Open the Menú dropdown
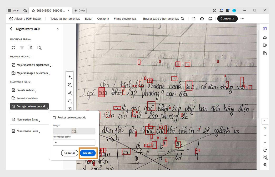This screenshot has width=275, height=177. click(x=13, y=10)
